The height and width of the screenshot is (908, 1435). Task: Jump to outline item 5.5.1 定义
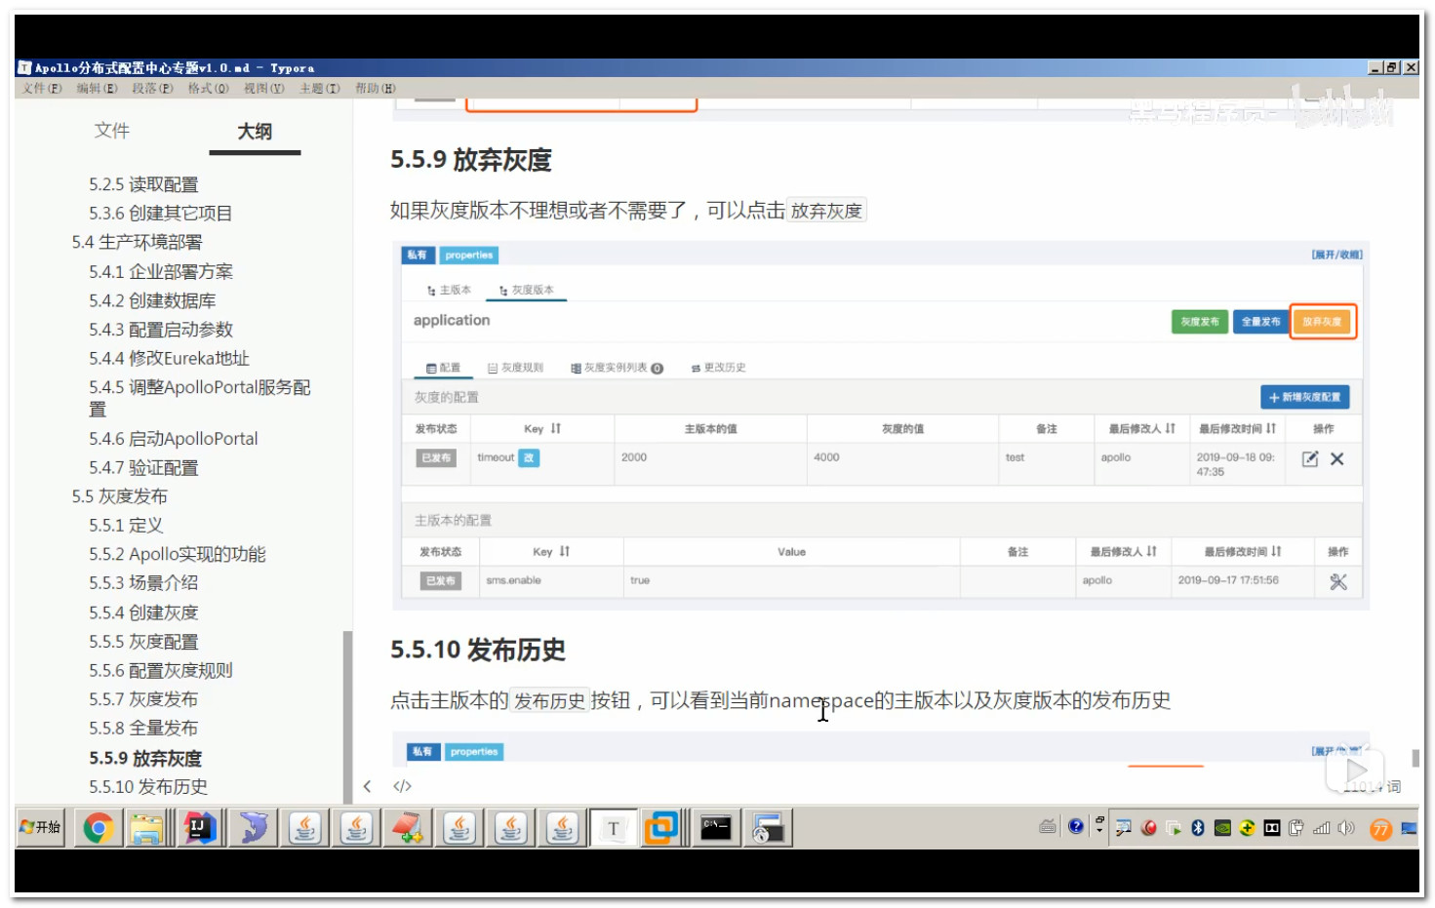(x=126, y=526)
